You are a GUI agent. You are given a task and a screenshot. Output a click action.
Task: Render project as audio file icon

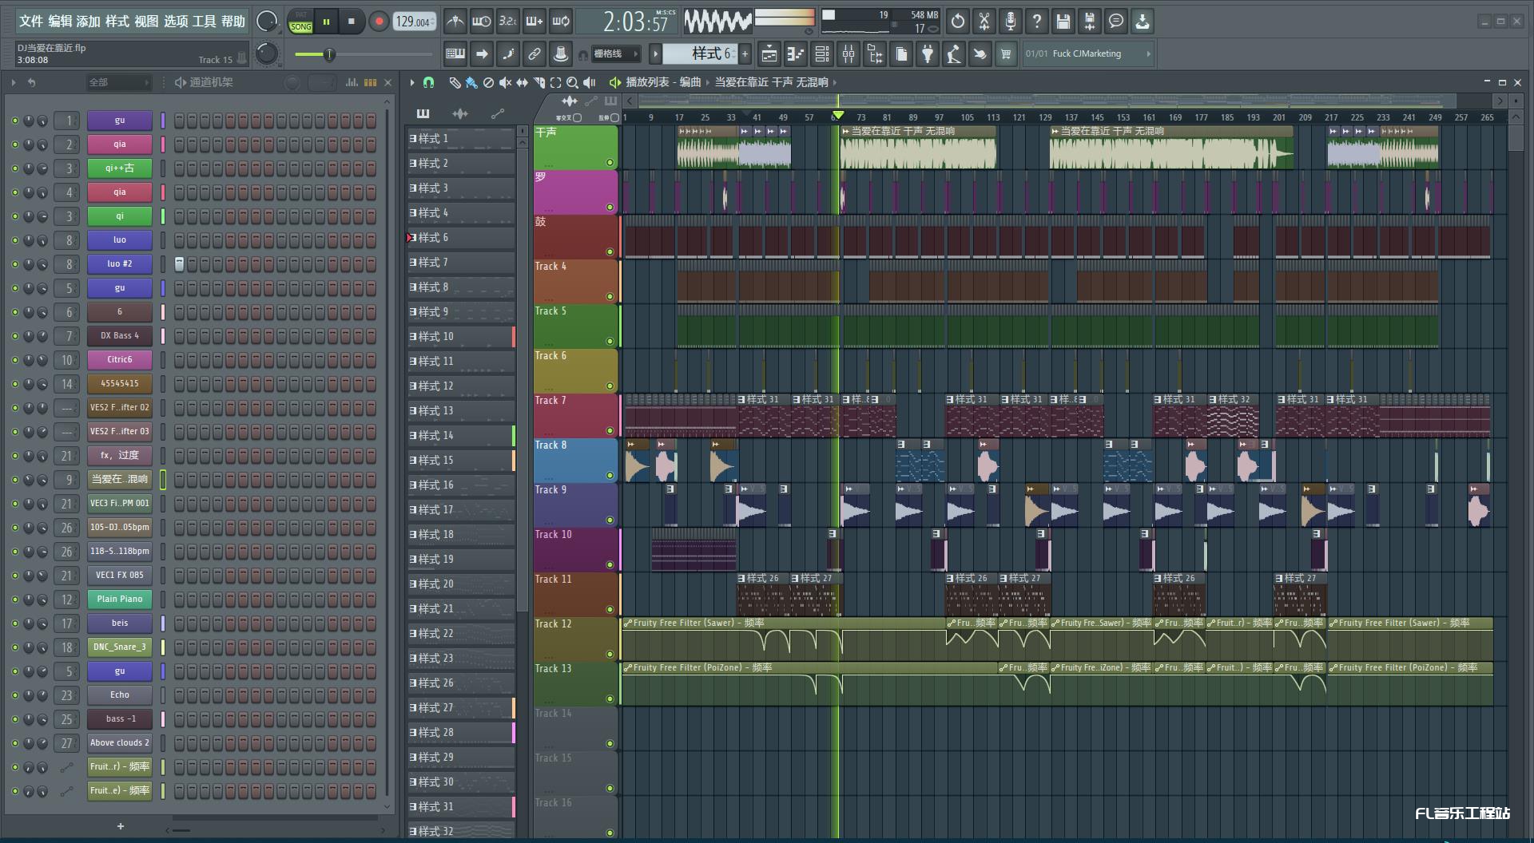1090,22
